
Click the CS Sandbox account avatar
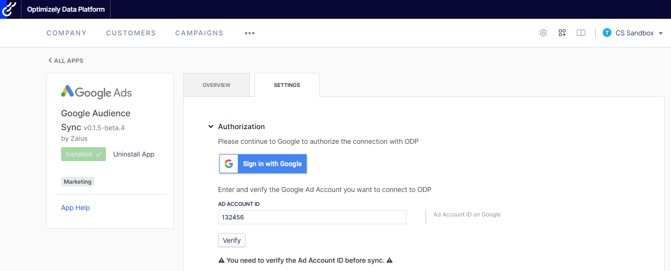pos(607,33)
